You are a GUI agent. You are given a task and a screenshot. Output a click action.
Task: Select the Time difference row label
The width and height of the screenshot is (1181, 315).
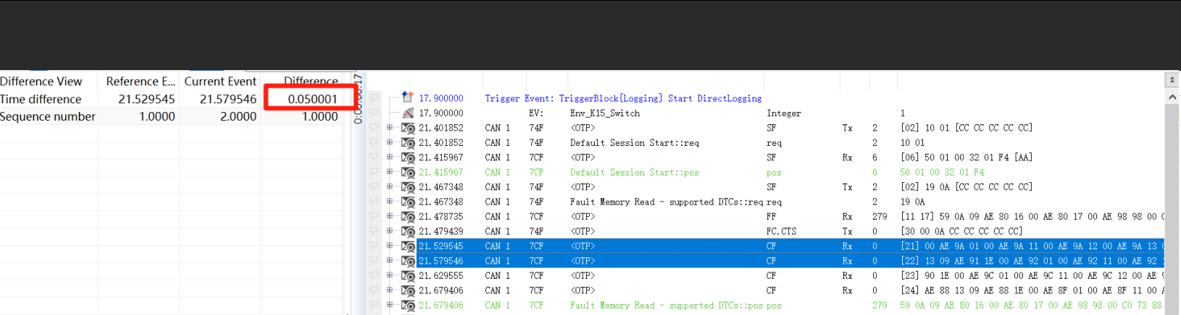pyautogui.click(x=41, y=99)
